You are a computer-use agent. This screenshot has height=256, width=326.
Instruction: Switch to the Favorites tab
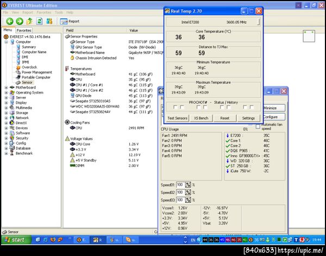coord(24,30)
